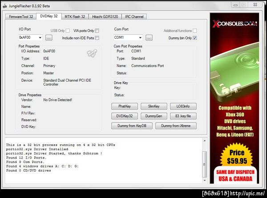Click the log scrollbar up arrow
This screenshot has width=267, height=198.
(x=205, y=141)
